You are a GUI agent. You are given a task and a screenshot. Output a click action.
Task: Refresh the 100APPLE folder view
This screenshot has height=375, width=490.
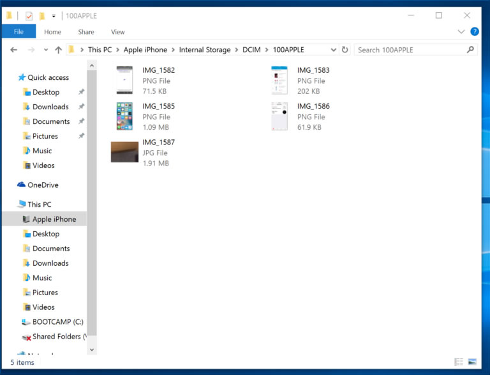click(x=345, y=50)
